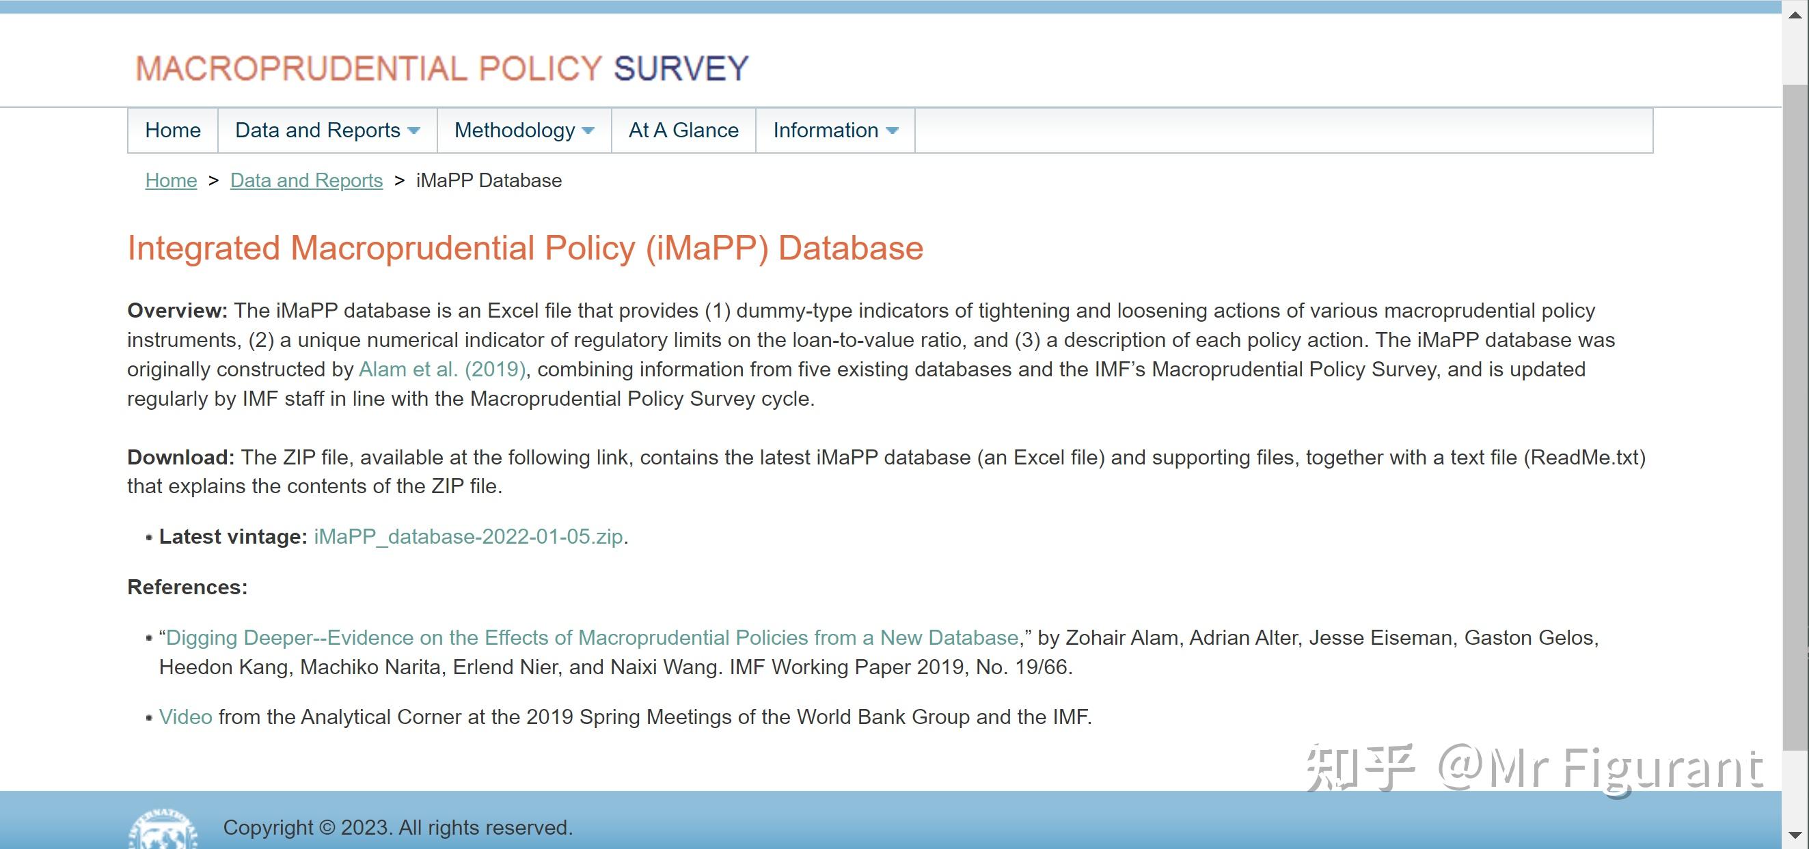Open the At A Glance menu item
The image size is (1809, 849).
pyautogui.click(x=683, y=130)
